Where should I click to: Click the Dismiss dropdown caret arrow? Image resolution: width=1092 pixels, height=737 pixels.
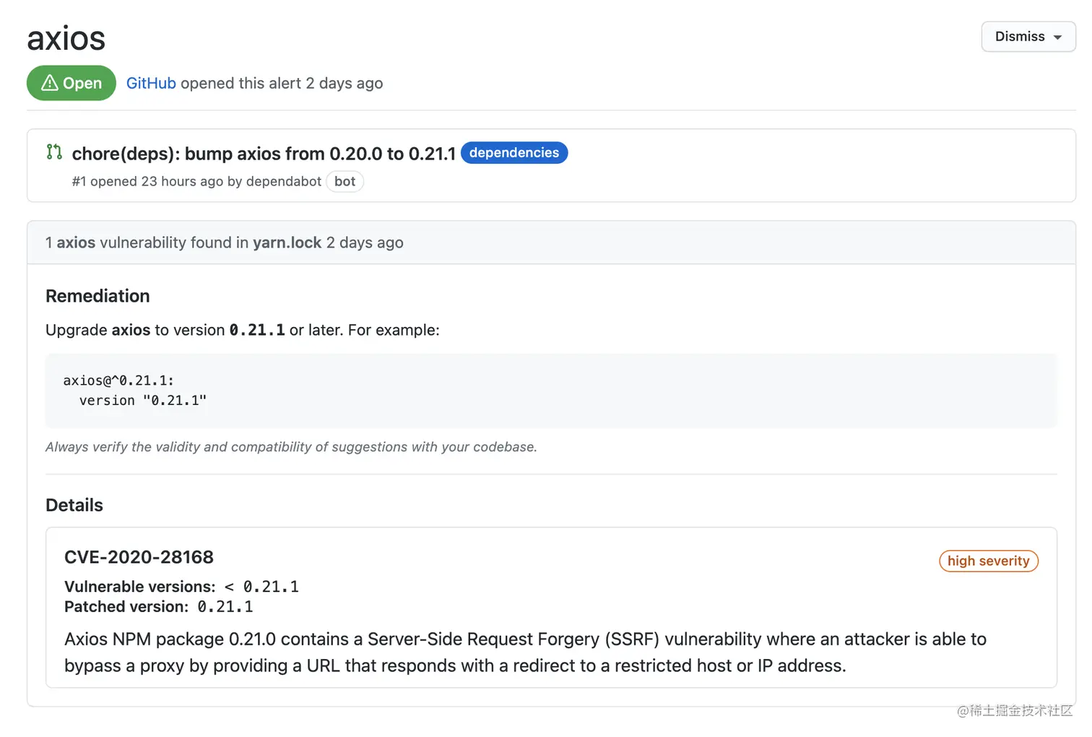[x=1057, y=38]
